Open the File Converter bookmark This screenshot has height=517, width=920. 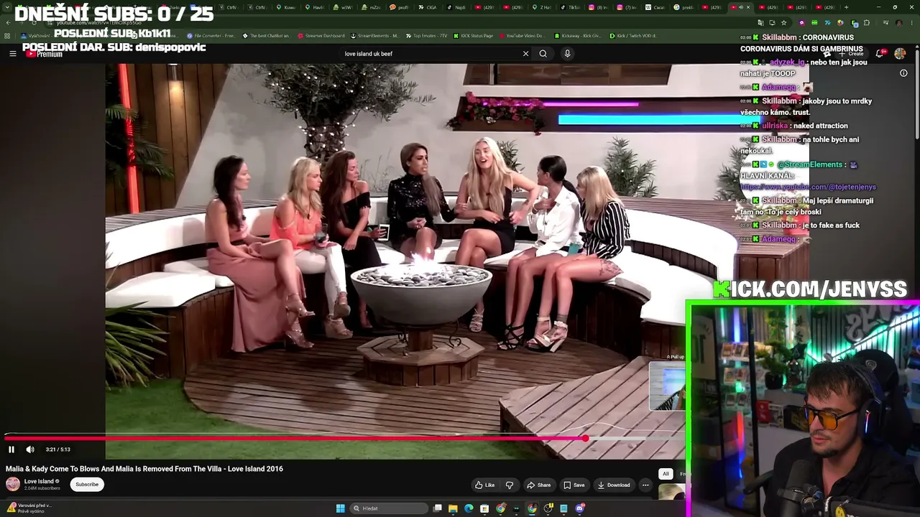coord(211,36)
